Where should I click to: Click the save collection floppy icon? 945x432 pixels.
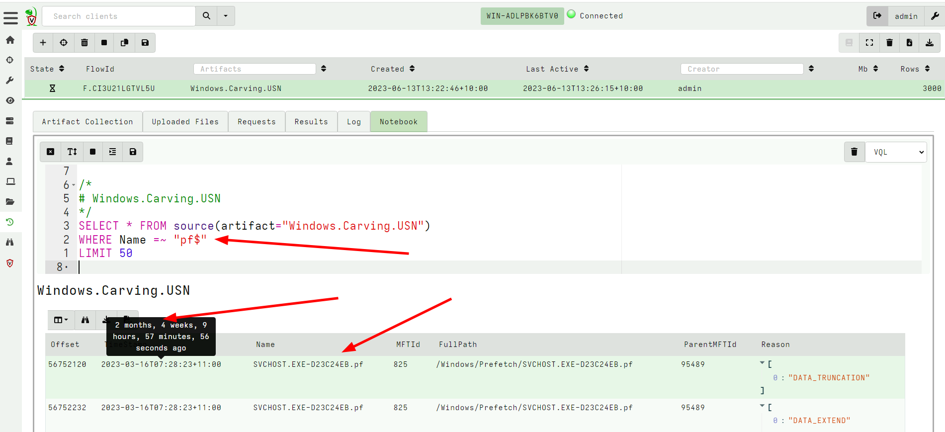tap(145, 43)
